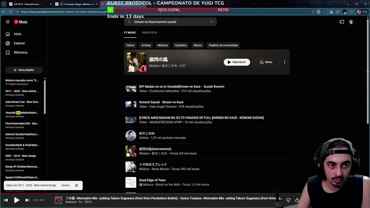The image size is (370, 208).
Task: Switch to Schwarzer Bogen browser tab
Action: pyautogui.click(x=77, y=4)
